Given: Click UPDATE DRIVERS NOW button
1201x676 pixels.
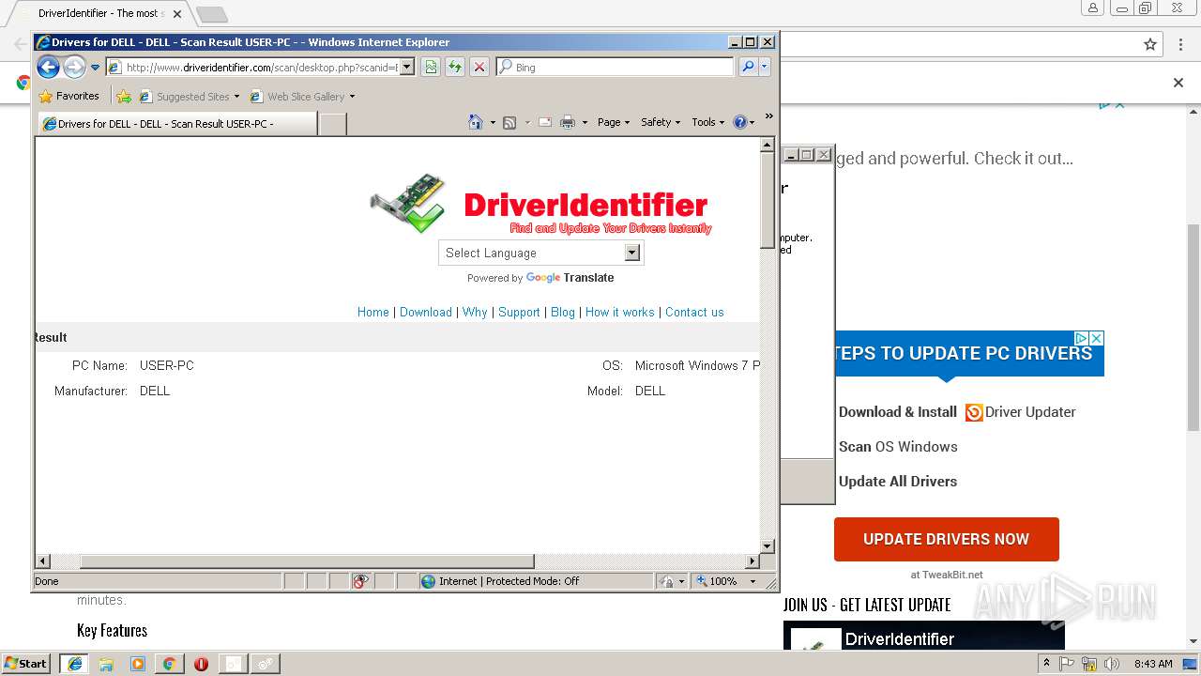Looking at the screenshot, I should [x=947, y=539].
